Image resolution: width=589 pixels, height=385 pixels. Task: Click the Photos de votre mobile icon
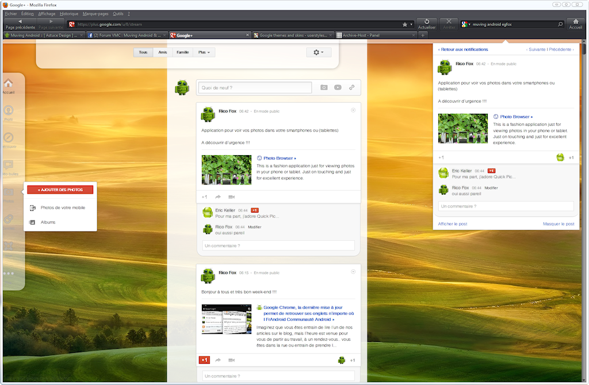[x=33, y=208]
